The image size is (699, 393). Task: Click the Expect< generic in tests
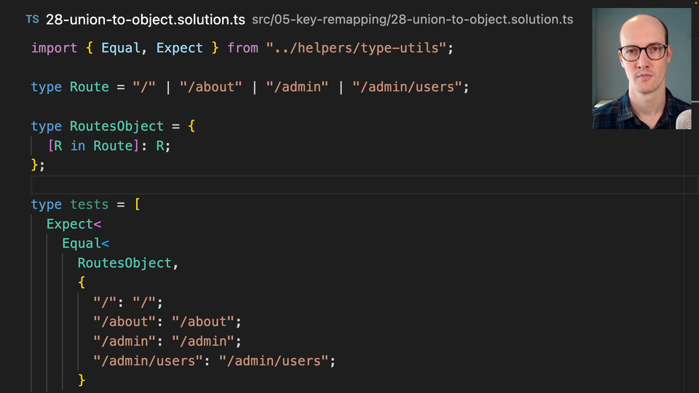click(x=74, y=224)
